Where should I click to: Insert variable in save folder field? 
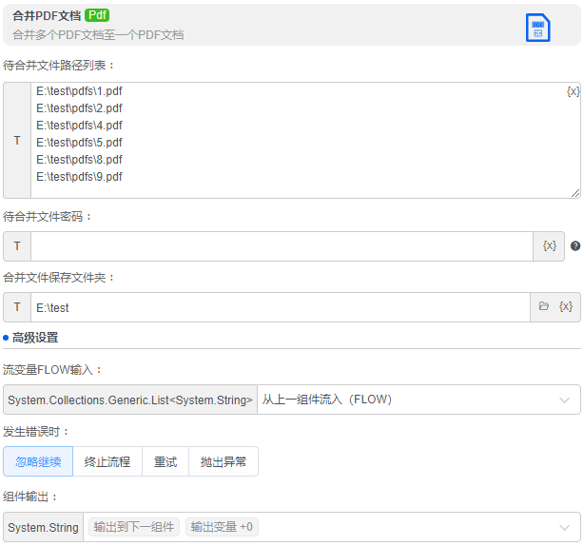click(x=566, y=307)
